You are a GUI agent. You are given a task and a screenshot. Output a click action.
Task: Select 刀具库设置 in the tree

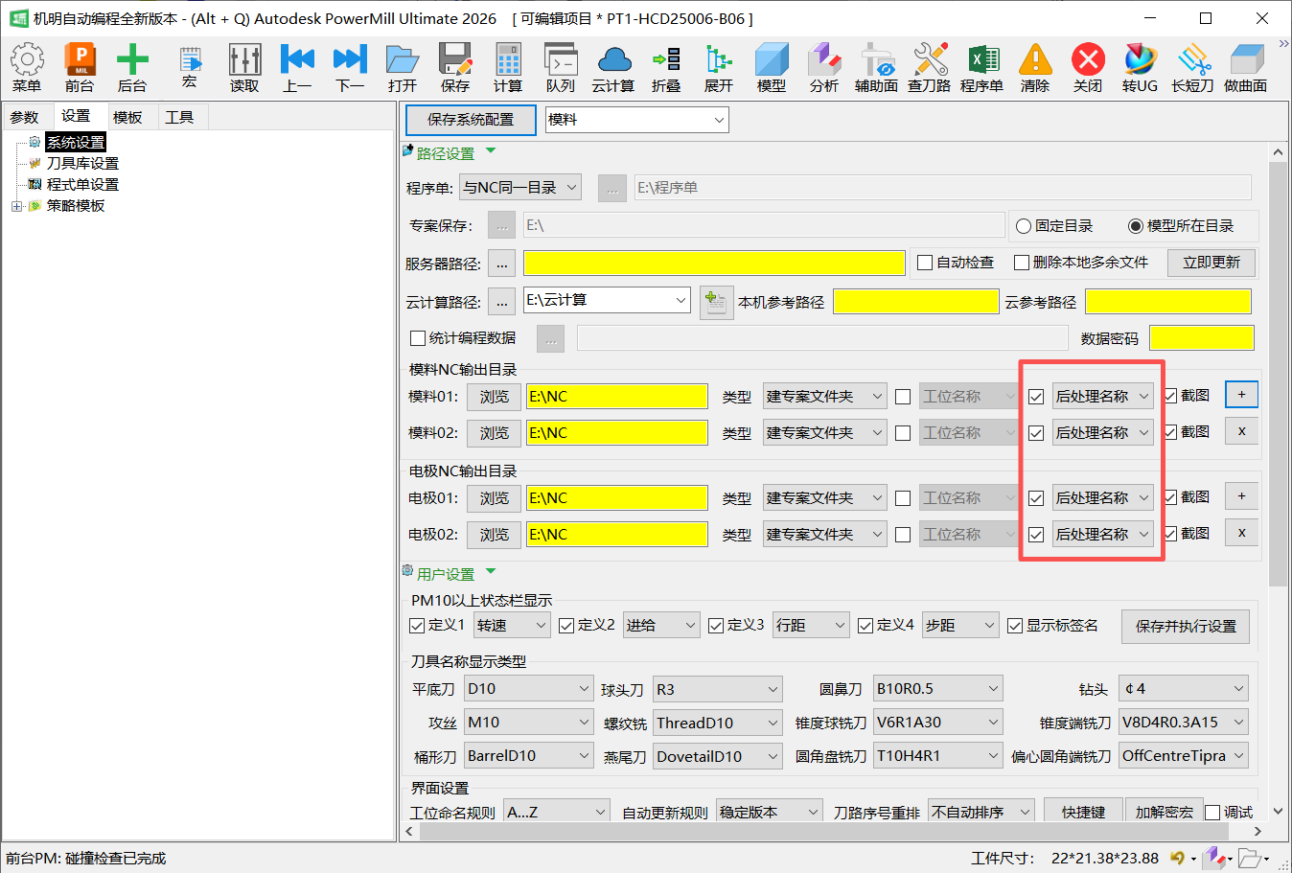click(82, 164)
